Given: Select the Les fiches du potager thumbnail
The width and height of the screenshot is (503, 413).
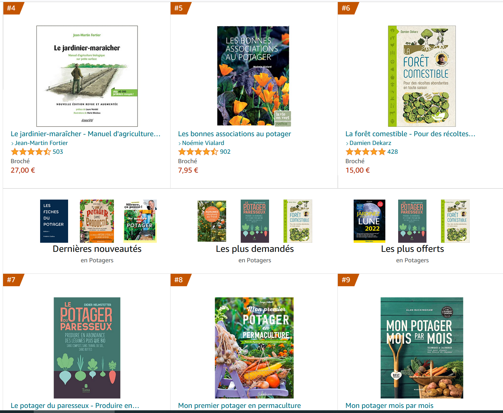Looking at the screenshot, I should tap(54, 221).
